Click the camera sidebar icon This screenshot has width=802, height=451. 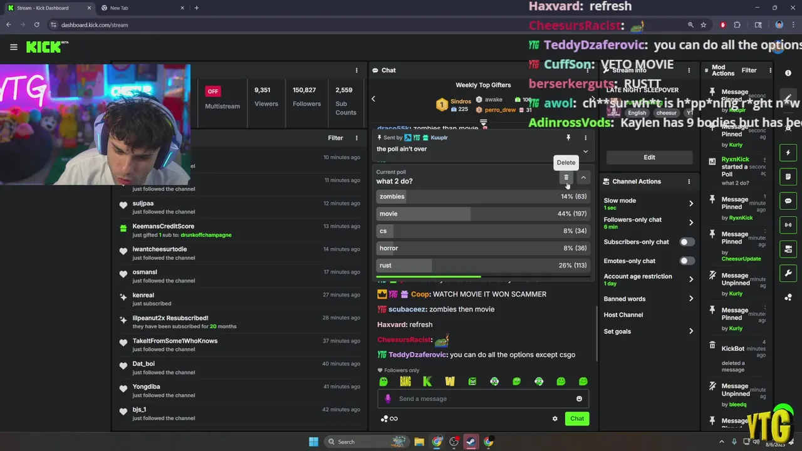click(788, 249)
